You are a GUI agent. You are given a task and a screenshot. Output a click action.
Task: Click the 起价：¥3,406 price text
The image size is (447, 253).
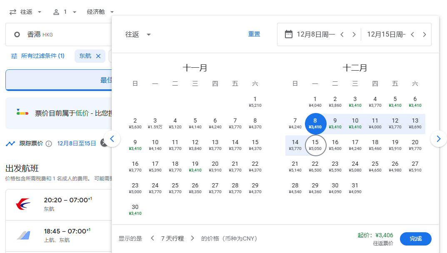pos(375,235)
